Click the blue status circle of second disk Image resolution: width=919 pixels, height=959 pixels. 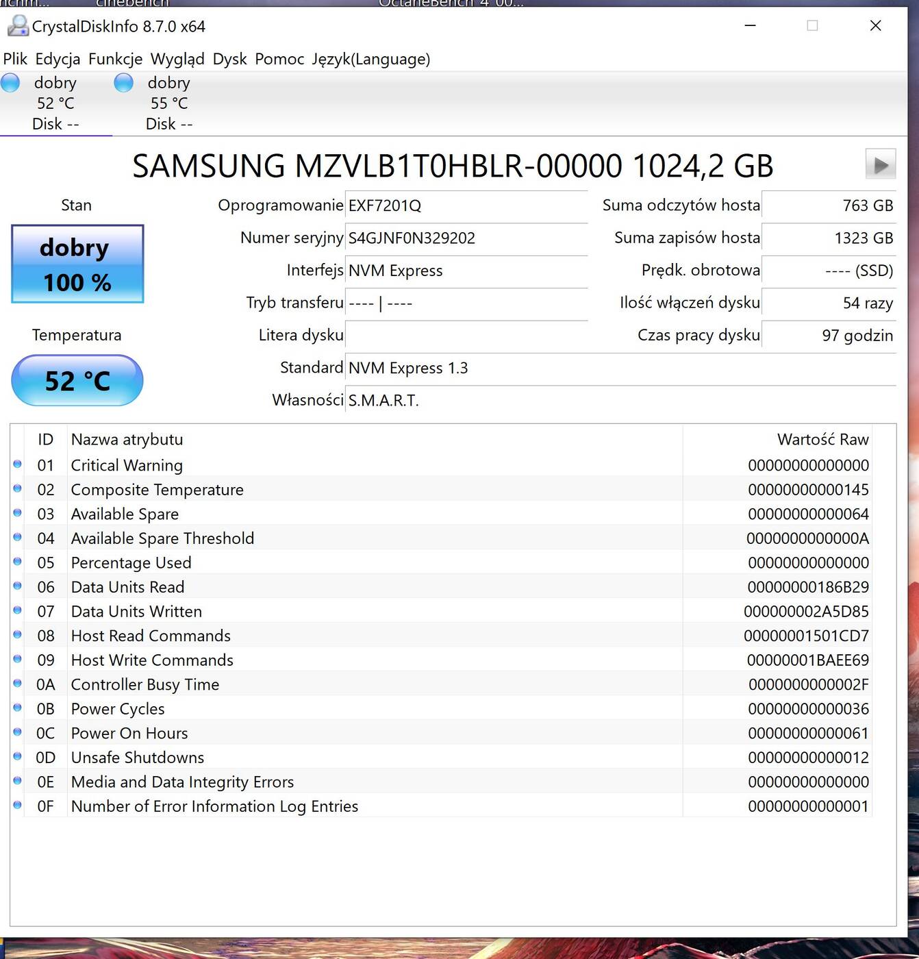(x=124, y=83)
